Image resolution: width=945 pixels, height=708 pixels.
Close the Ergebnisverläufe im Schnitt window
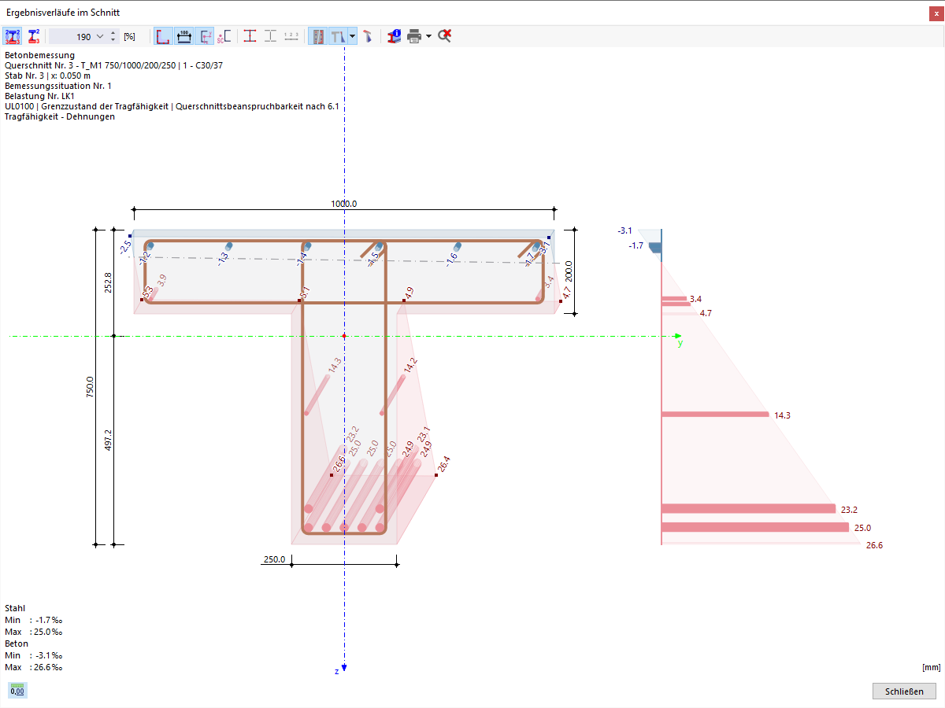935,13
